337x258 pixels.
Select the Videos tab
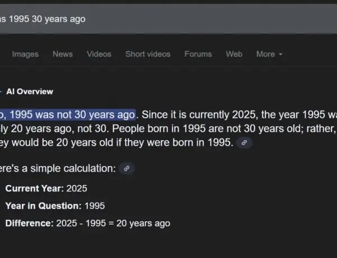pyautogui.click(x=99, y=54)
